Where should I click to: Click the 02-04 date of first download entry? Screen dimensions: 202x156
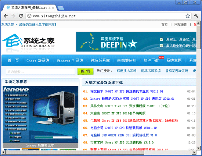pyautogui.click(x=191, y=92)
